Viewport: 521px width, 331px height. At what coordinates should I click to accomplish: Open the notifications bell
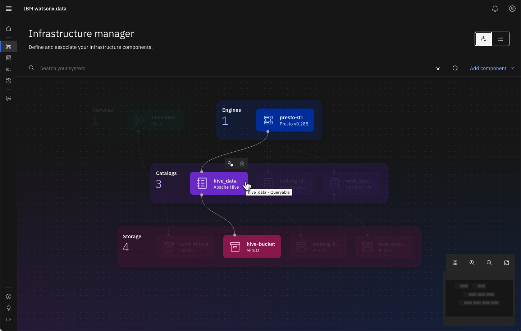(495, 9)
